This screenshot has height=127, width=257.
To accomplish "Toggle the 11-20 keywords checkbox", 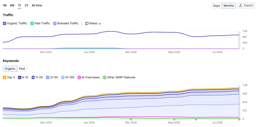I will [33, 77].
